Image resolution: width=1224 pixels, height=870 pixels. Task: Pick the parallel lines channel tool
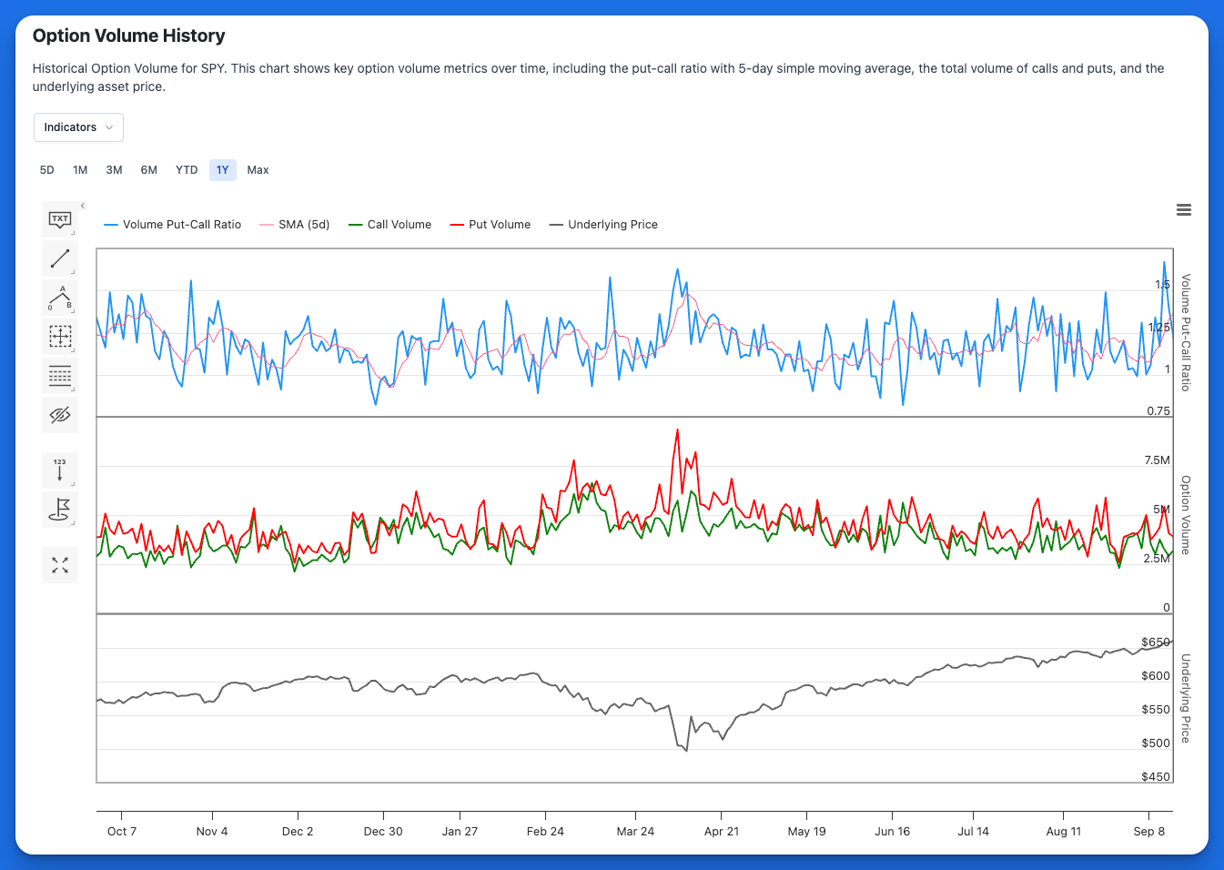tap(60, 376)
